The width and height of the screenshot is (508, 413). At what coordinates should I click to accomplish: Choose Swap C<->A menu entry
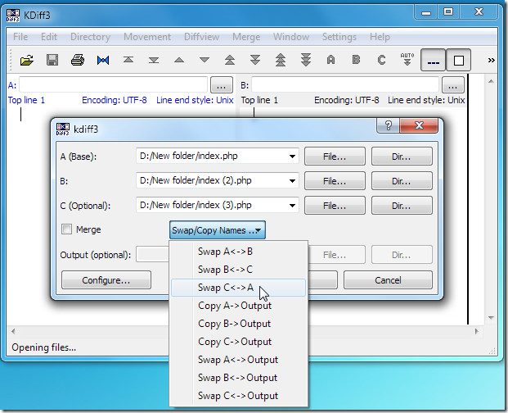(x=239, y=288)
